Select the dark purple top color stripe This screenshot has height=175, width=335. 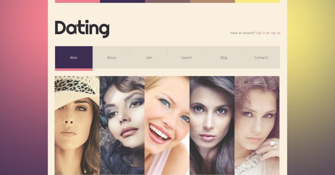point(122,1)
